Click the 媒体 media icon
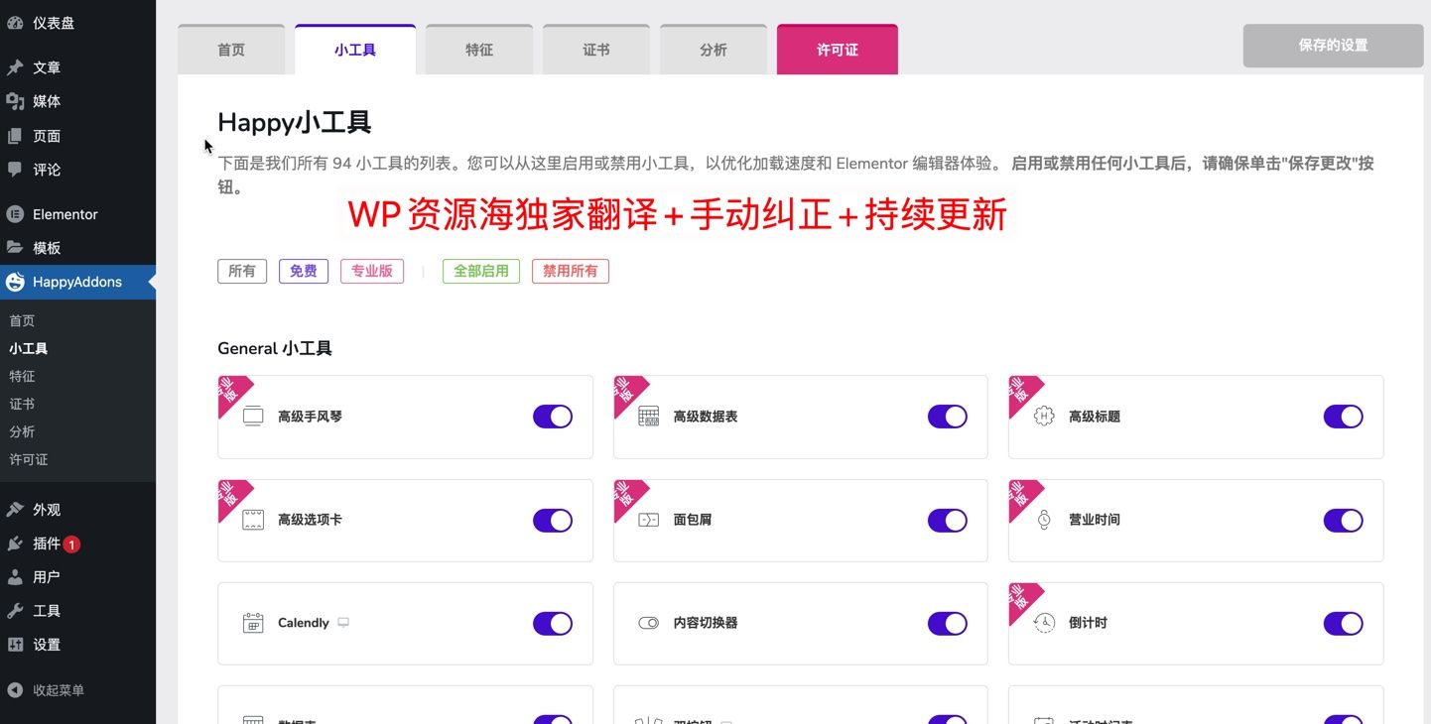This screenshot has height=724, width=1431. point(15,101)
